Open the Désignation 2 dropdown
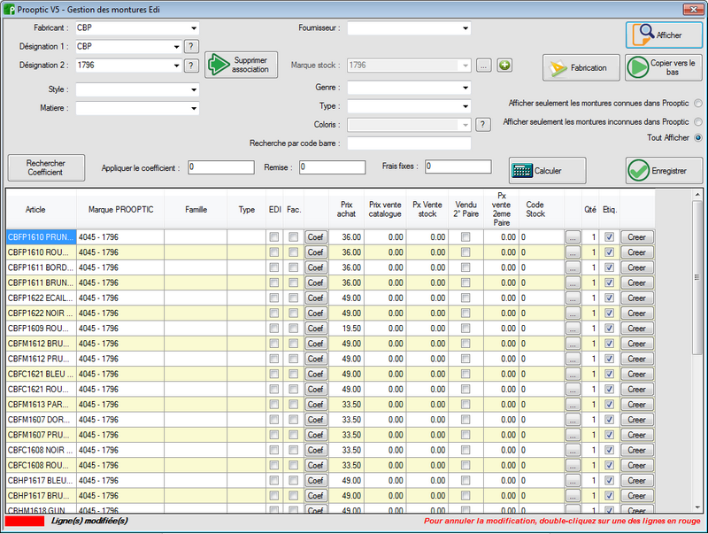 [x=176, y=66]
